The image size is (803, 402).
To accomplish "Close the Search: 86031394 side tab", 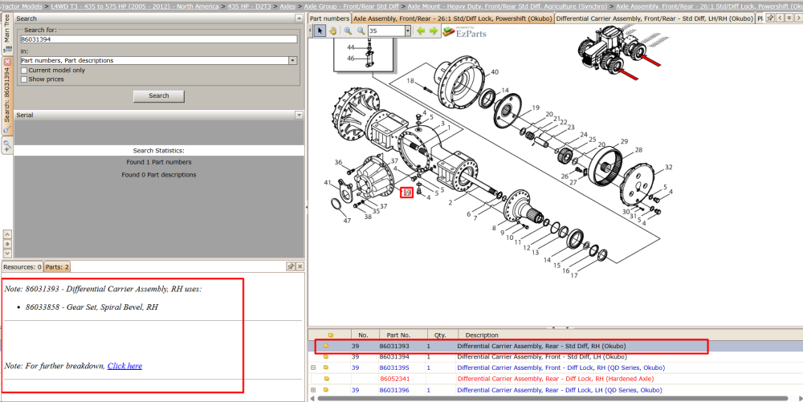I will coord(7,61).
